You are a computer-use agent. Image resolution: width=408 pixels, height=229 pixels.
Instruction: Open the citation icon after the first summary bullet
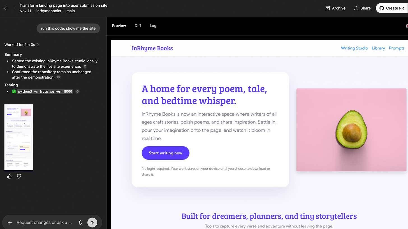tap(85, 66)
